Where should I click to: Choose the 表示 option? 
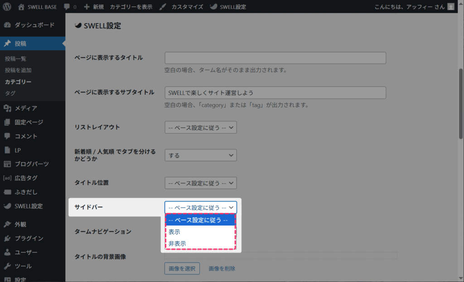(x=201, y=232)
